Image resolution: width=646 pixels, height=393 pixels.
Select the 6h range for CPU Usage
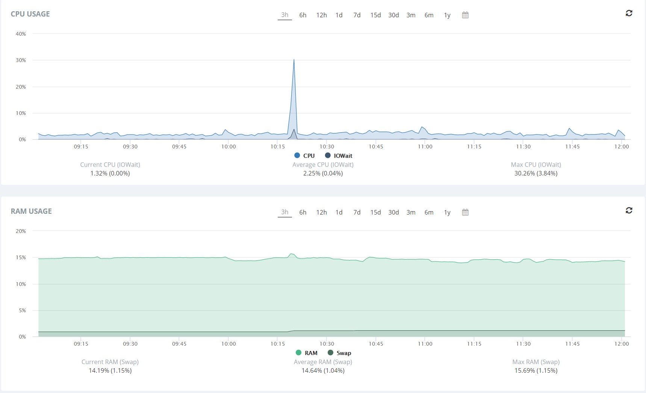pyautogui.click(x=303, y=15)
